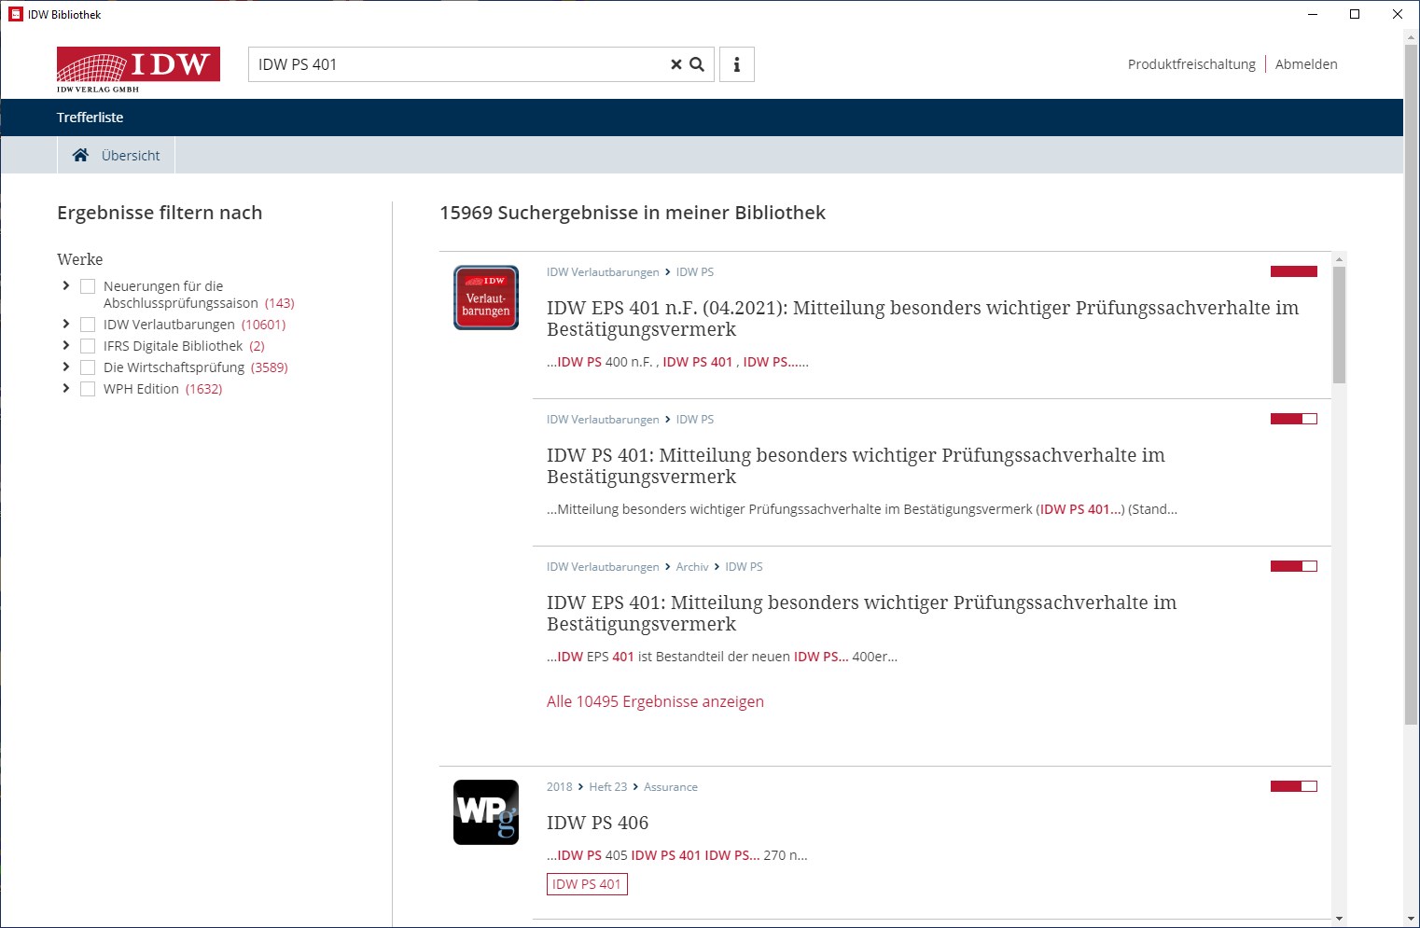
Task: Click the IDW Verlag logo
Action: (138, 70)
